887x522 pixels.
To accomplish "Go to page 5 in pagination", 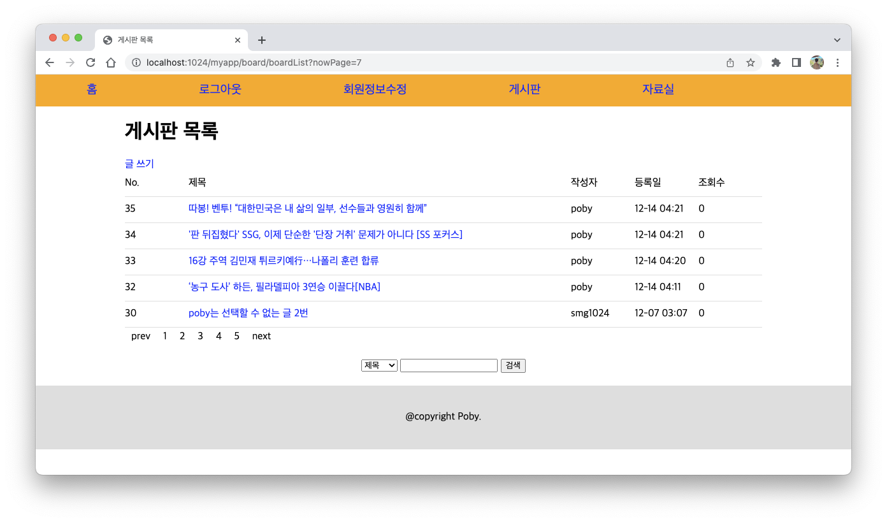I will [x=236, y=336].
